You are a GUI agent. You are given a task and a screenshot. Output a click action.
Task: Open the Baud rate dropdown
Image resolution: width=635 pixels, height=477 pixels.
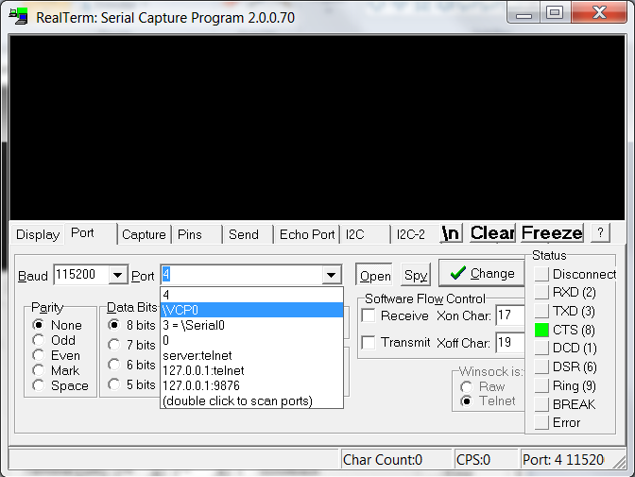(118, 276)
